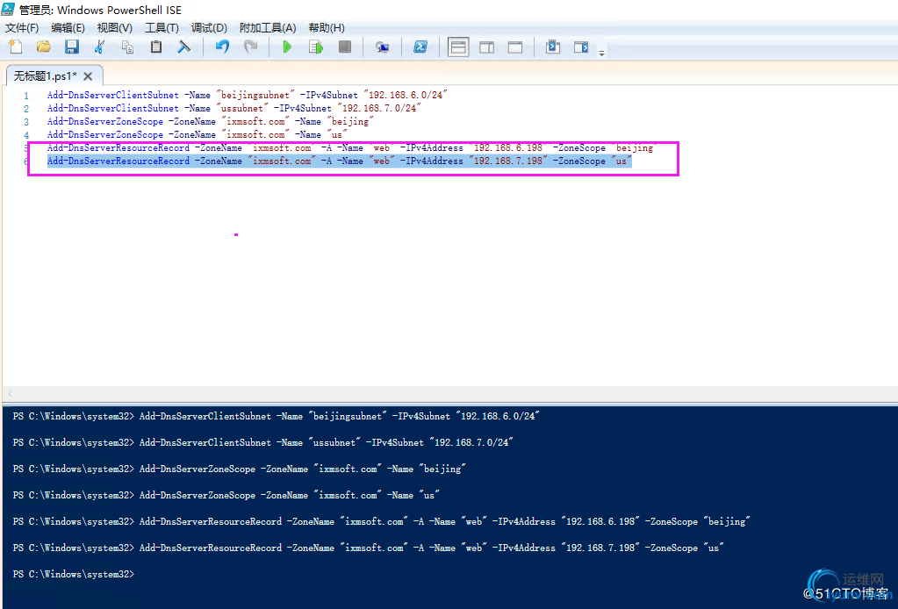The width and height of the screenshot is (898, 609).
Task: Click the script pane horizontal scrollbar left arrow
Action: pos(10,393)
